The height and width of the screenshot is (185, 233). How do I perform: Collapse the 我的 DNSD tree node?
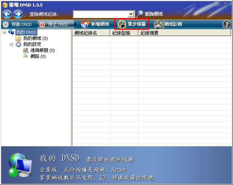[x=4, y=32]
